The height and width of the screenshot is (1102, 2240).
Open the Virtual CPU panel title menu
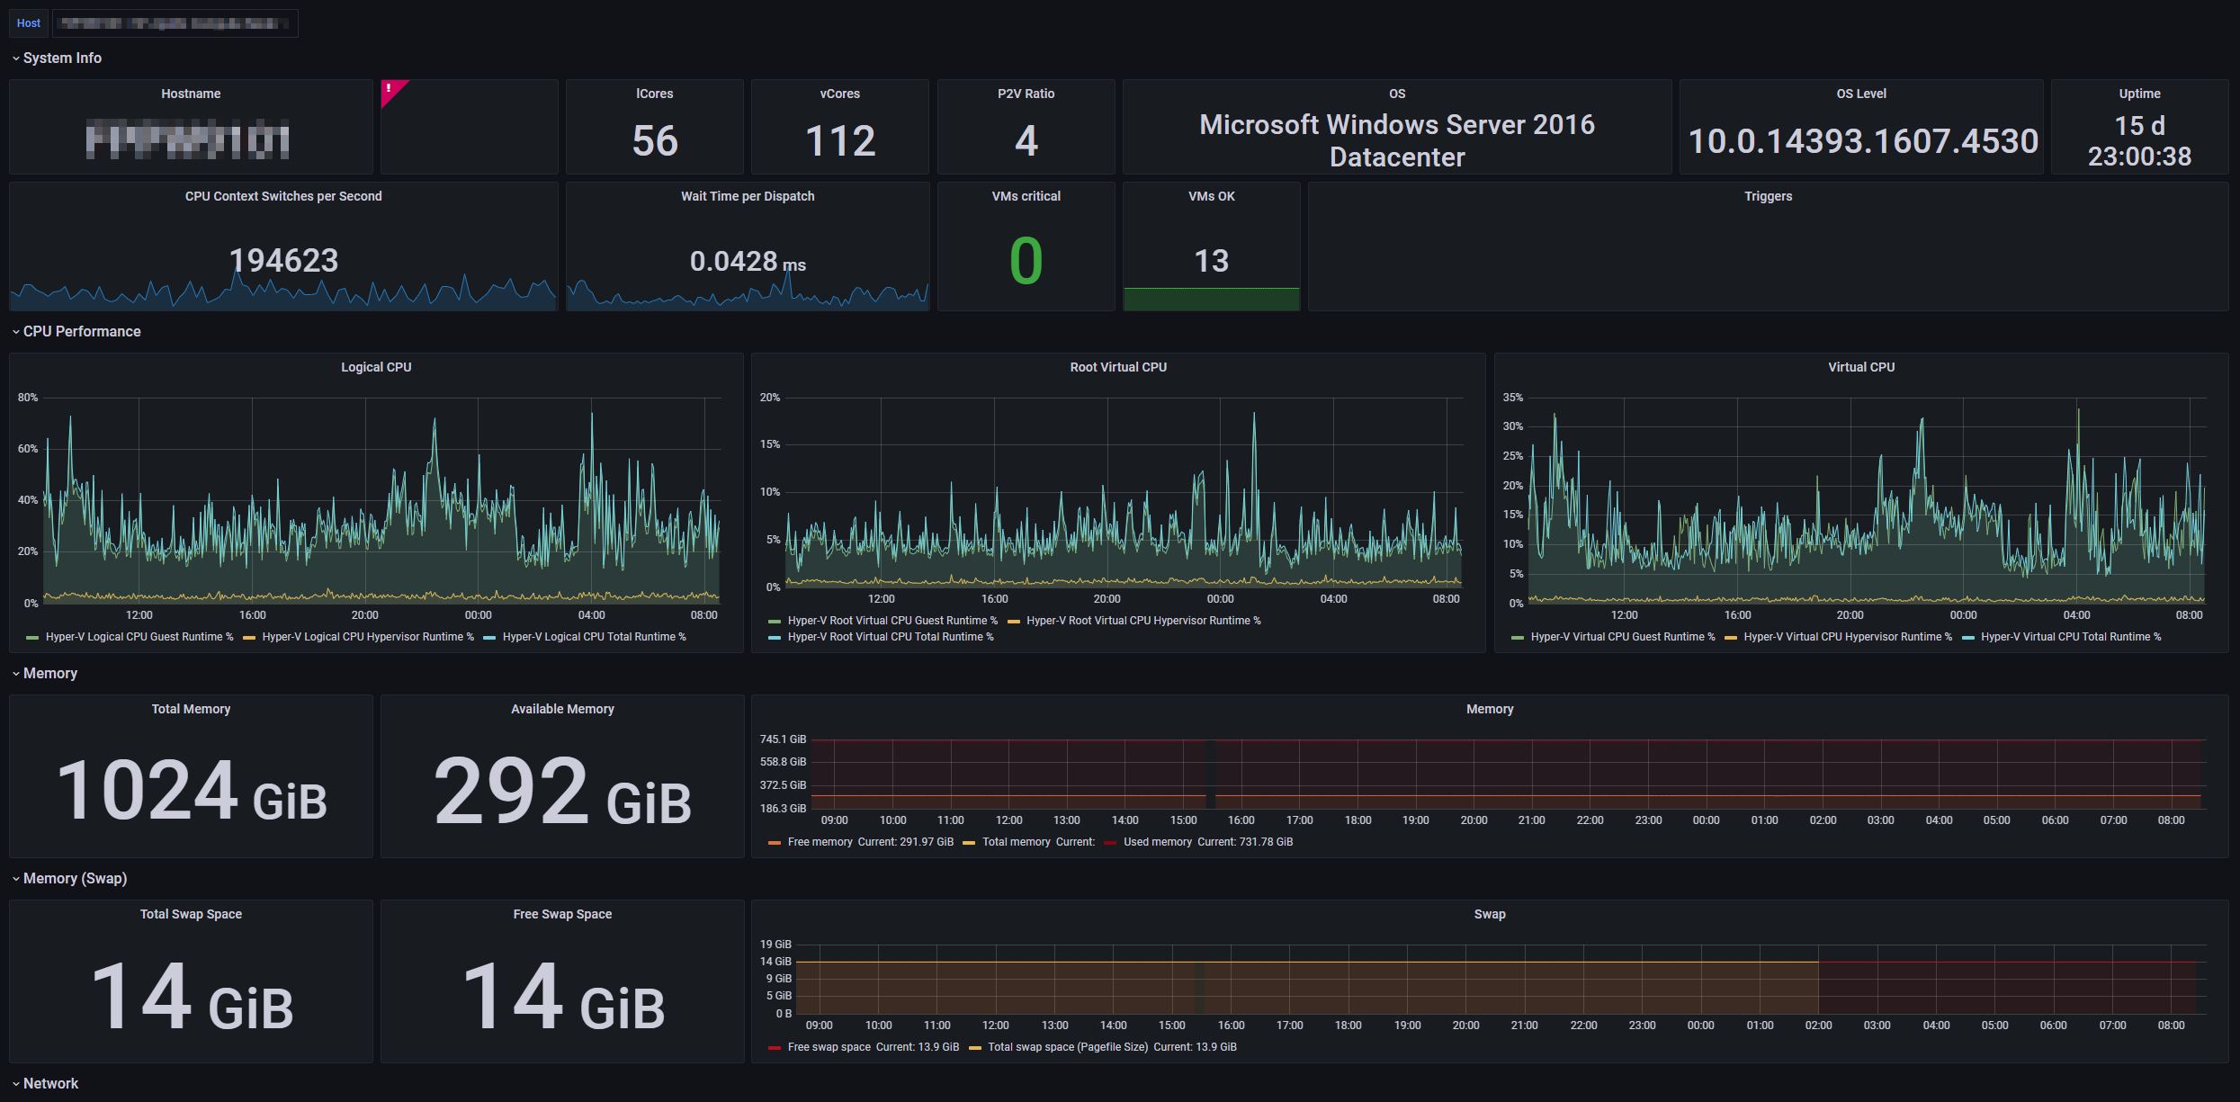click(x=1860, y=367)
